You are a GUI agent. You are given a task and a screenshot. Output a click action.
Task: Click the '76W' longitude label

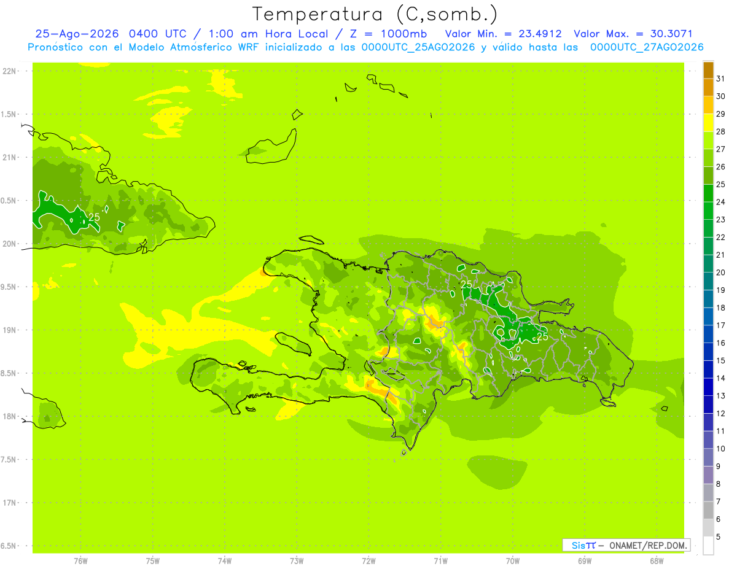pyautogui.click(x=80, y=561)
